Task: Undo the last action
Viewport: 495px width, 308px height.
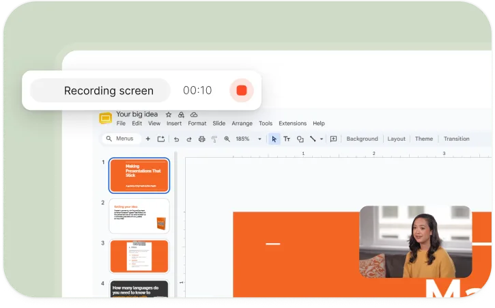Action: [x=176, y=139]
